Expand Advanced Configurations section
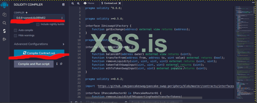 pos(39,44)
